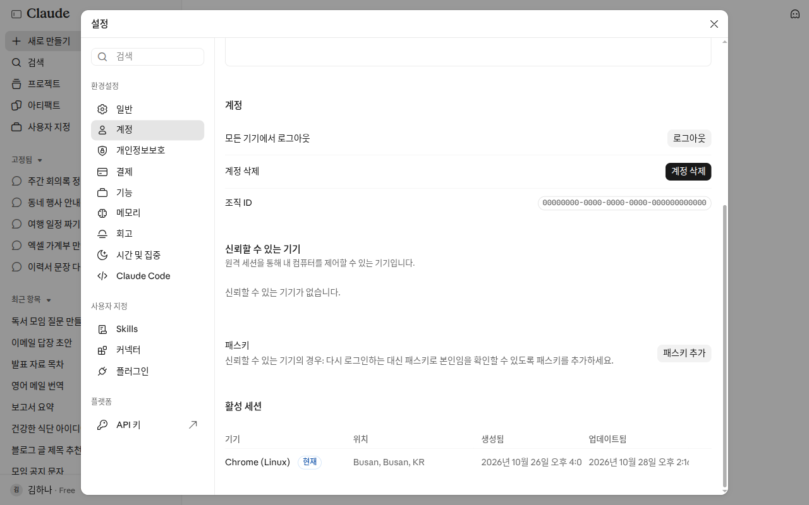Click the settings dialog vertical scrollbar

pyautogui.click(x=724, y=346)
